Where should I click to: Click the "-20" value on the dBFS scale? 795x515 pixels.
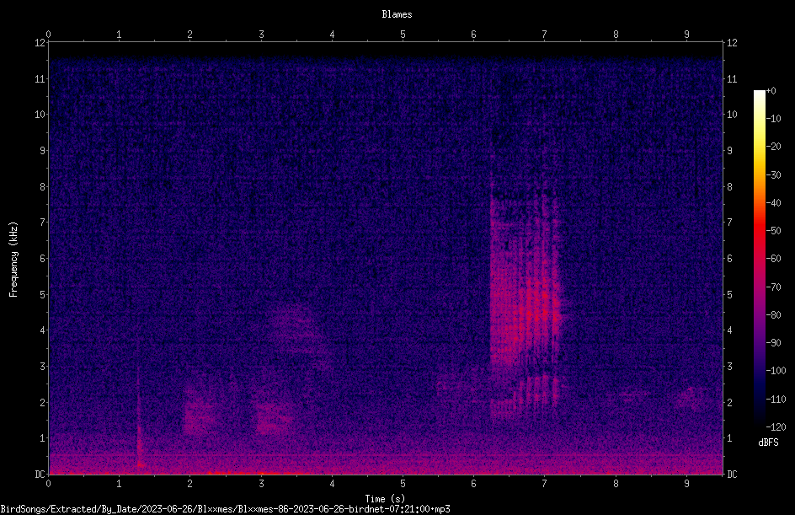click(x=773, y=147)
